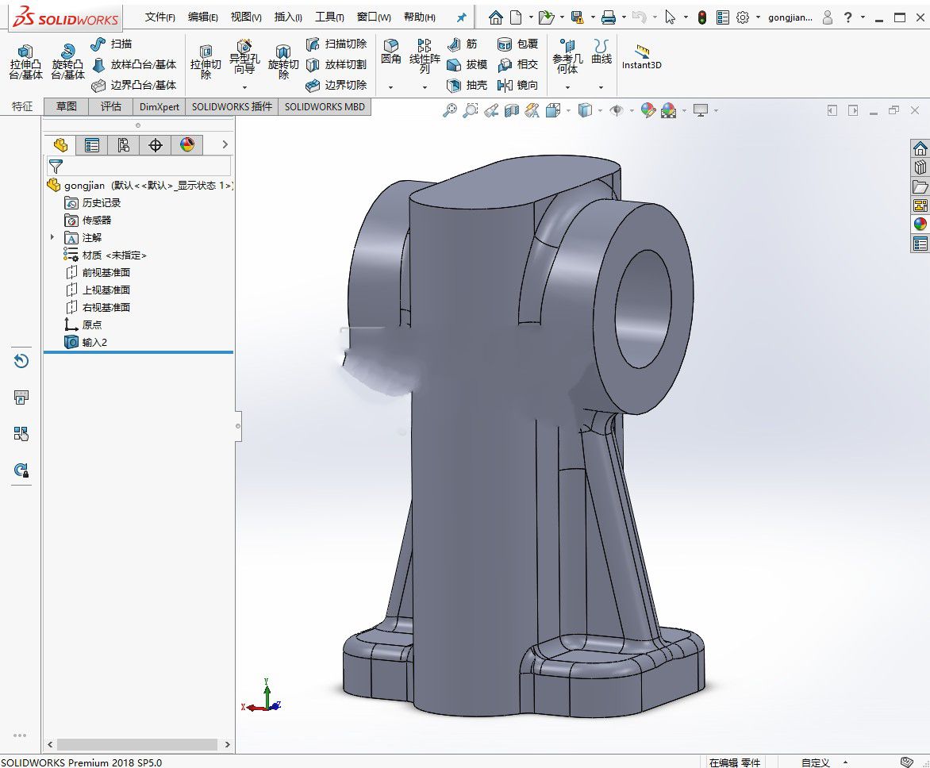Select the Revolved Cut tool (旋转切除)
This screenshot has width=930, height=768.
point(283,62)
